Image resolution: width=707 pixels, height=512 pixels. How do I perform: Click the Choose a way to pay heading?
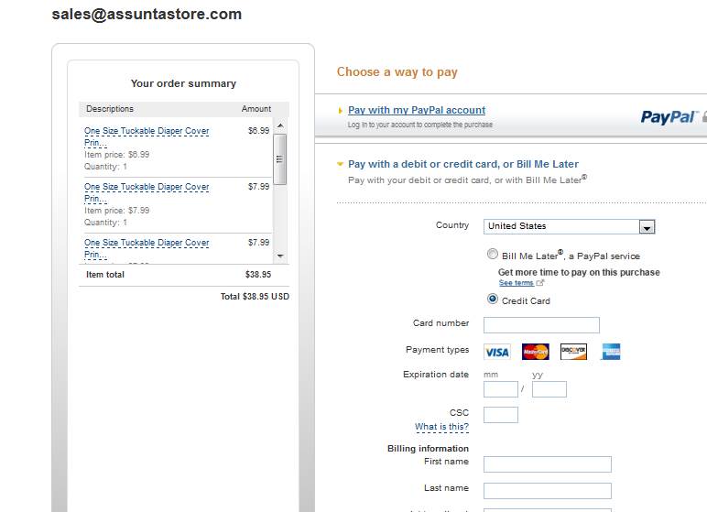pos(397,72)
